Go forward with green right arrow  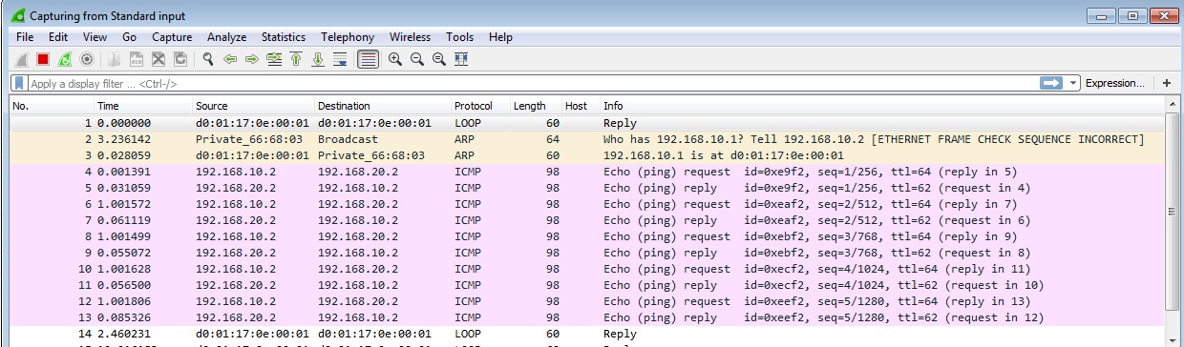click(252, 59)
